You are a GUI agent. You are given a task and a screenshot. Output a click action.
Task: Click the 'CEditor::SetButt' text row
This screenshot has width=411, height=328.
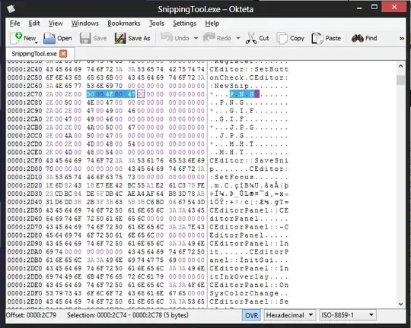[x=249, y=69]
